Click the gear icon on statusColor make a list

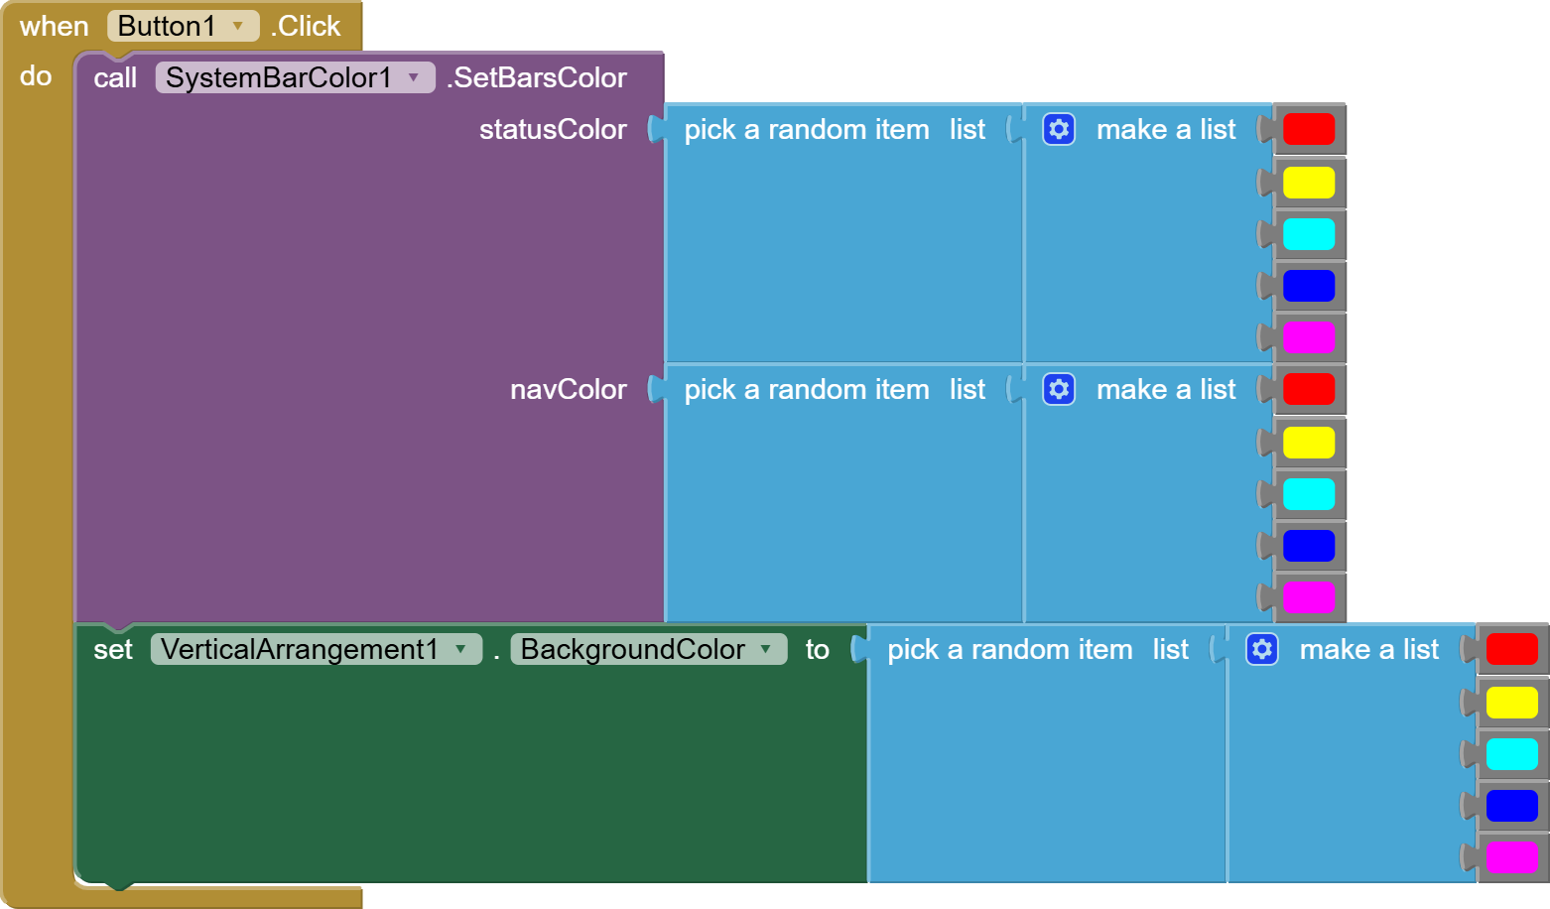pyautogui.click(x=1059, y=129)
